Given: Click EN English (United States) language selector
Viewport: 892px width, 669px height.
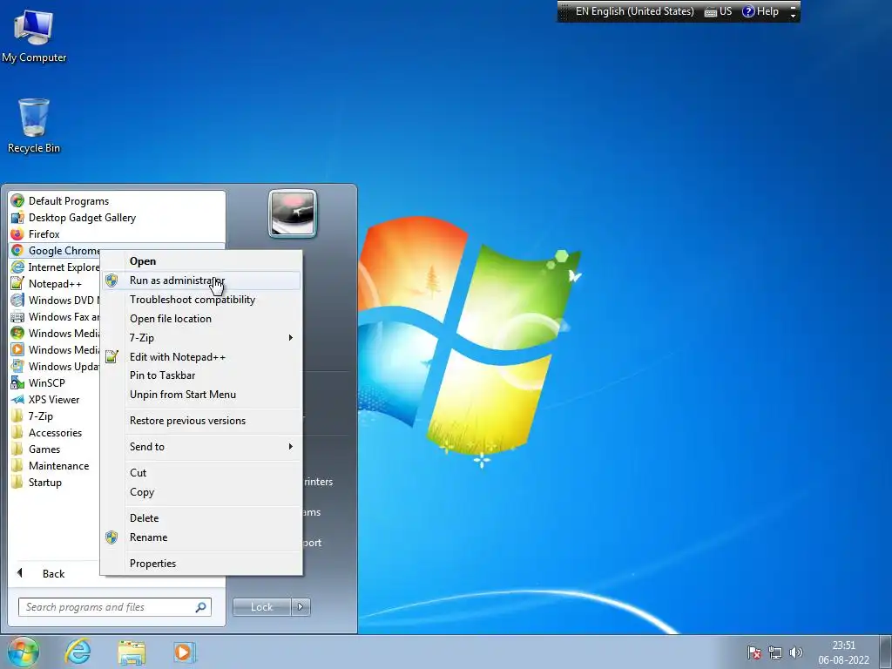Looking at the screenshot, I should 634,11.
